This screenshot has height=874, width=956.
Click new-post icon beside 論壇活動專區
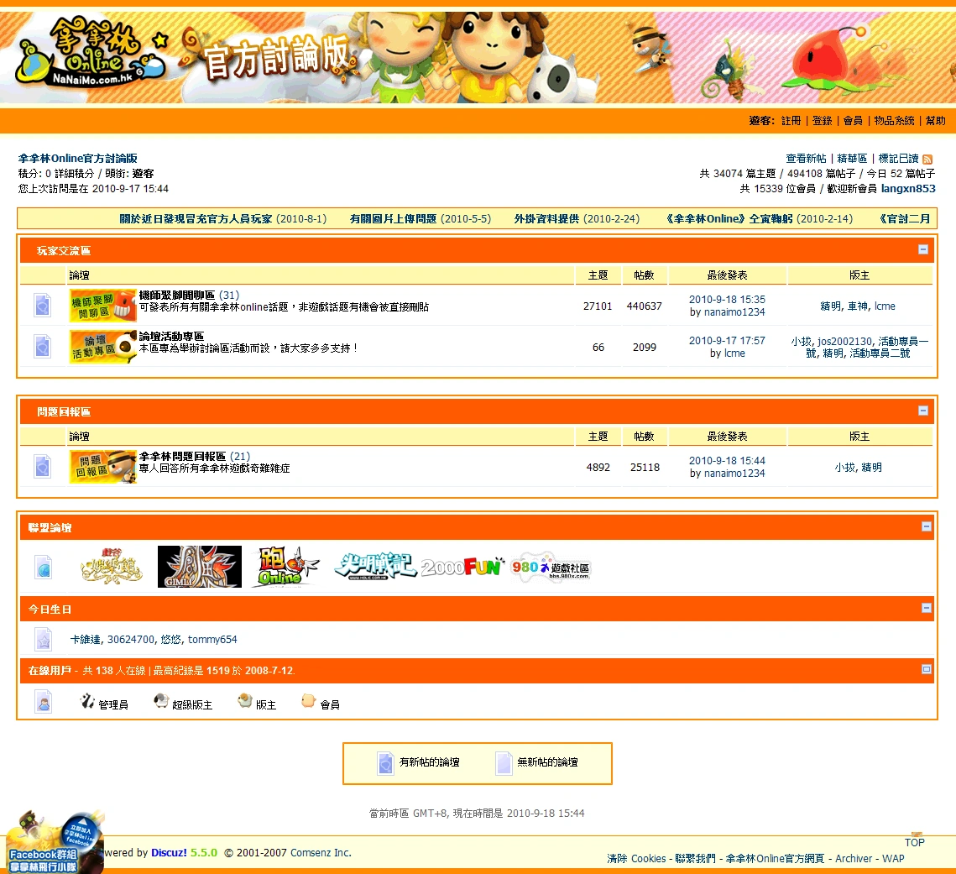42,347
